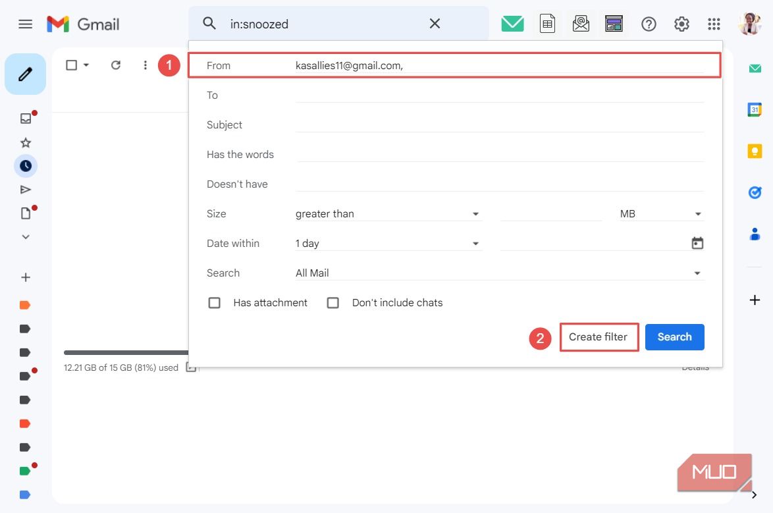
Task: Click the green envelope extension icon
Action: pyautogui.click(x=512, y=23)
